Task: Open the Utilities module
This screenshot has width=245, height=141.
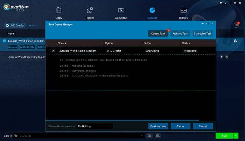Action: pos(183,13)
